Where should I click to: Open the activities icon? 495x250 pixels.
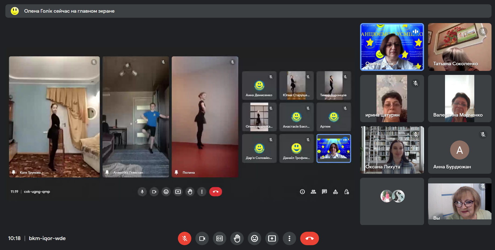click(335, 192)
